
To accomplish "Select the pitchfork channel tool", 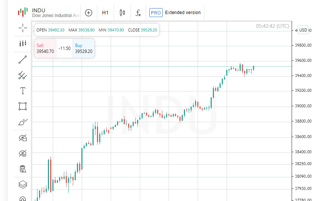I will [23, 75].
